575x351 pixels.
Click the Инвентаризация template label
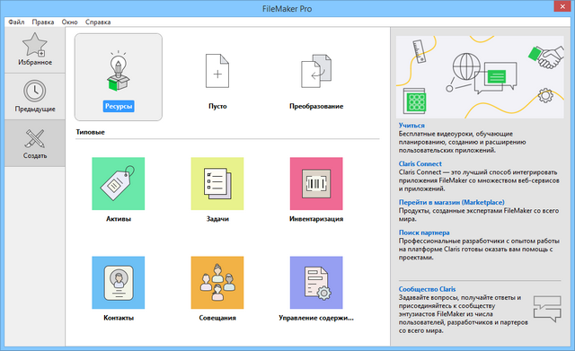click(316, 219)
